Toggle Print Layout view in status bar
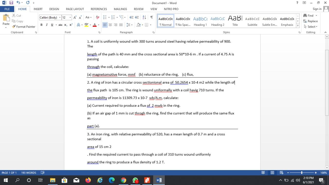The width and height of the screenshot is (329, 185). point(272,173)
